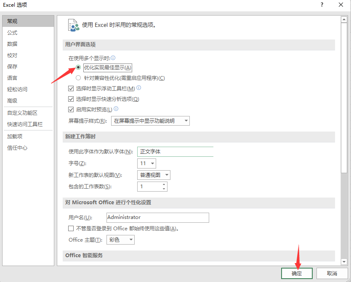351x282 pixels.
Task: Click the up arrow to increase 包含的工作表数
Action: pyautogui.click(x=164, y=184)
